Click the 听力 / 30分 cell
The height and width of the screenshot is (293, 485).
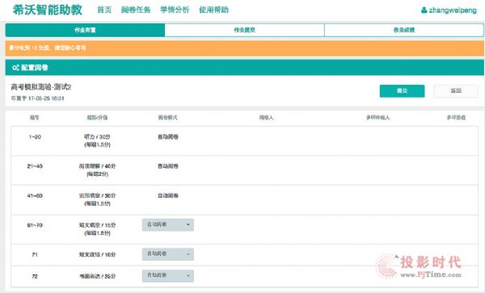tap(97, 136)
